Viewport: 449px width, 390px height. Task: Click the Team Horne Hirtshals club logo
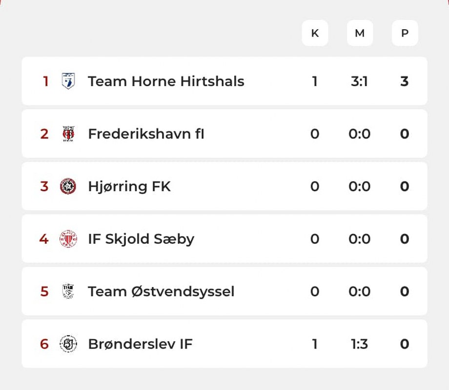pyautogui.click(x=68, y=81)
